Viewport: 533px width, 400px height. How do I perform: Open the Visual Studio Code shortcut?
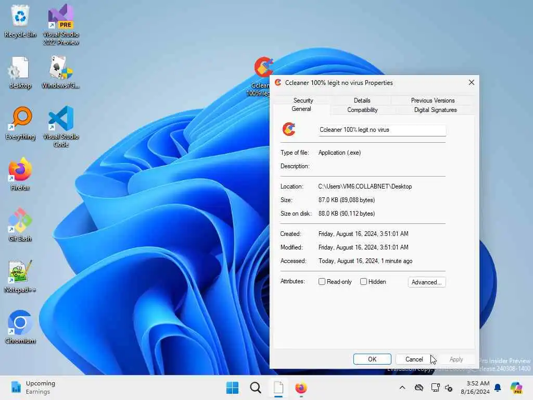coord(61,127)
